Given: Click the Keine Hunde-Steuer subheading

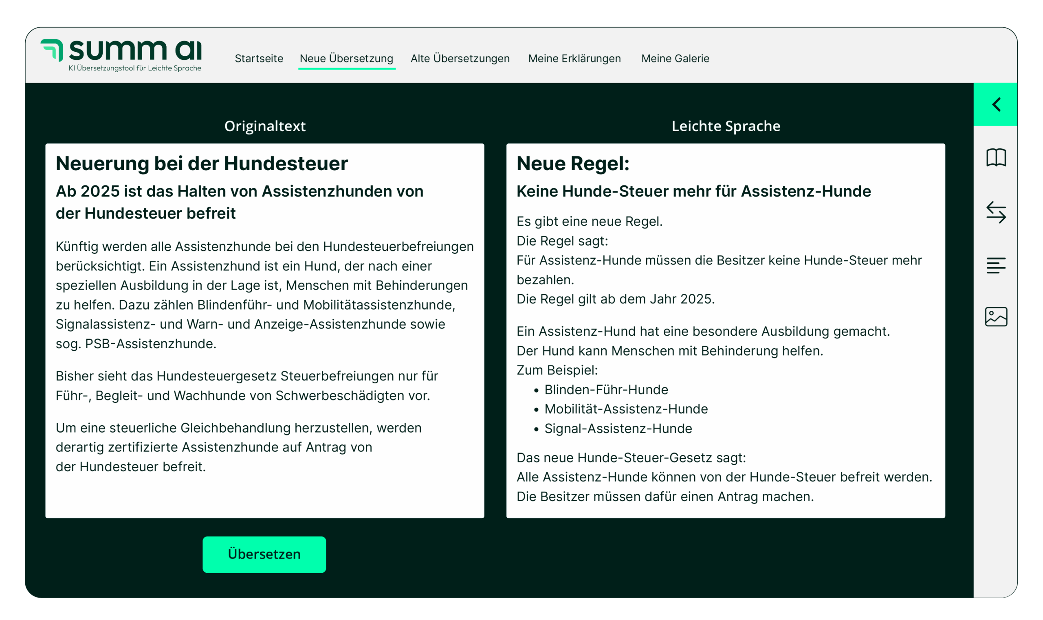Looking at the screenshot, I should pos(693,191).
